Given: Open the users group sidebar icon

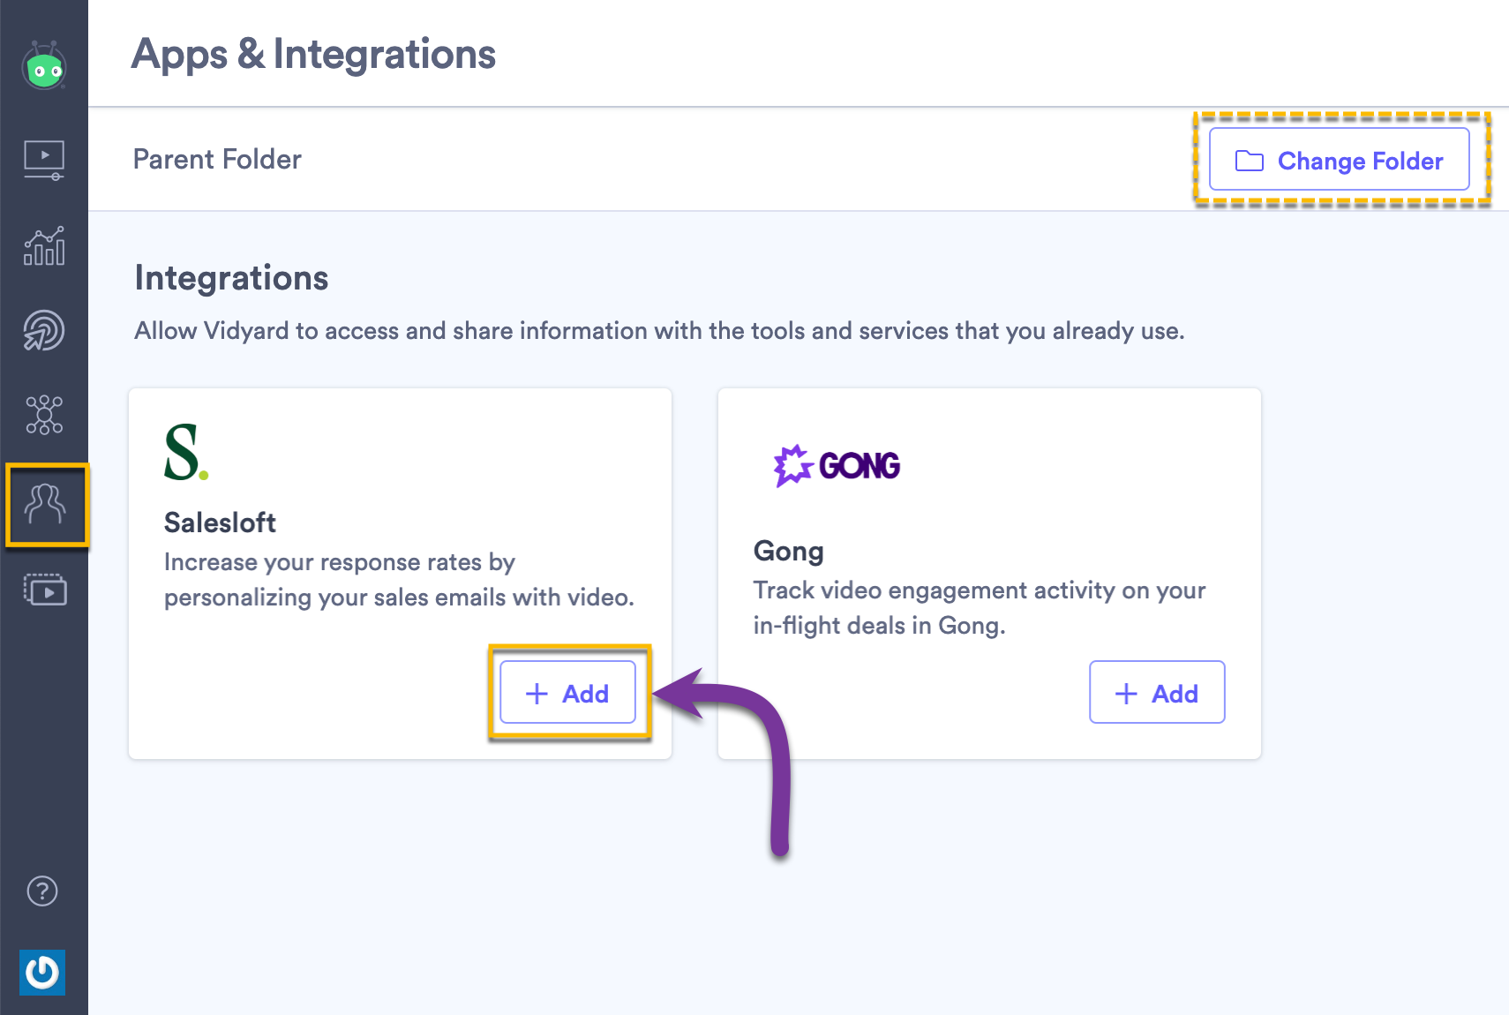Looking at the screenshot, I should pyautogui.click(x=45, y=504).
